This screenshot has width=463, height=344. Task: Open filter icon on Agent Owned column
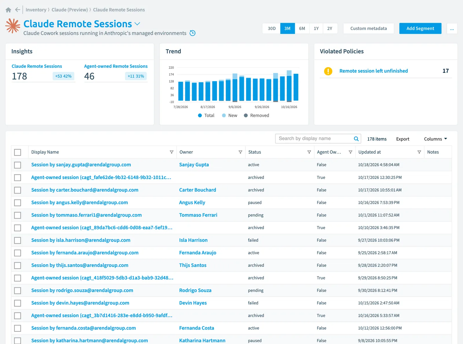point(350,152)
